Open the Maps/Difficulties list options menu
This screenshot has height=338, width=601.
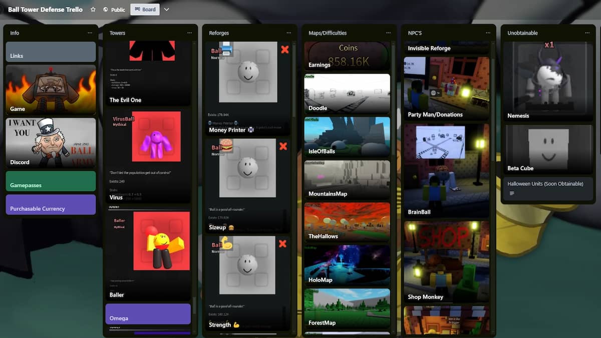(x=388, y=33)
